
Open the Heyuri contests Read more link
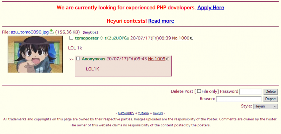tap(161, 21)
